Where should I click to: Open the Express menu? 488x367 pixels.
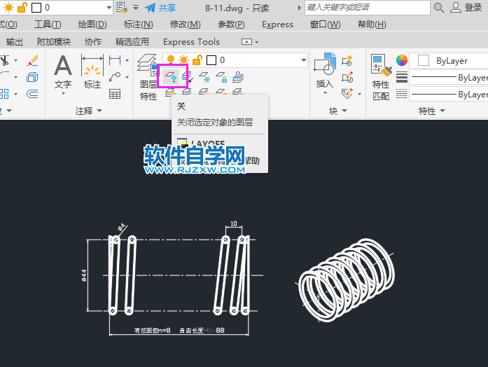point(277,25)
